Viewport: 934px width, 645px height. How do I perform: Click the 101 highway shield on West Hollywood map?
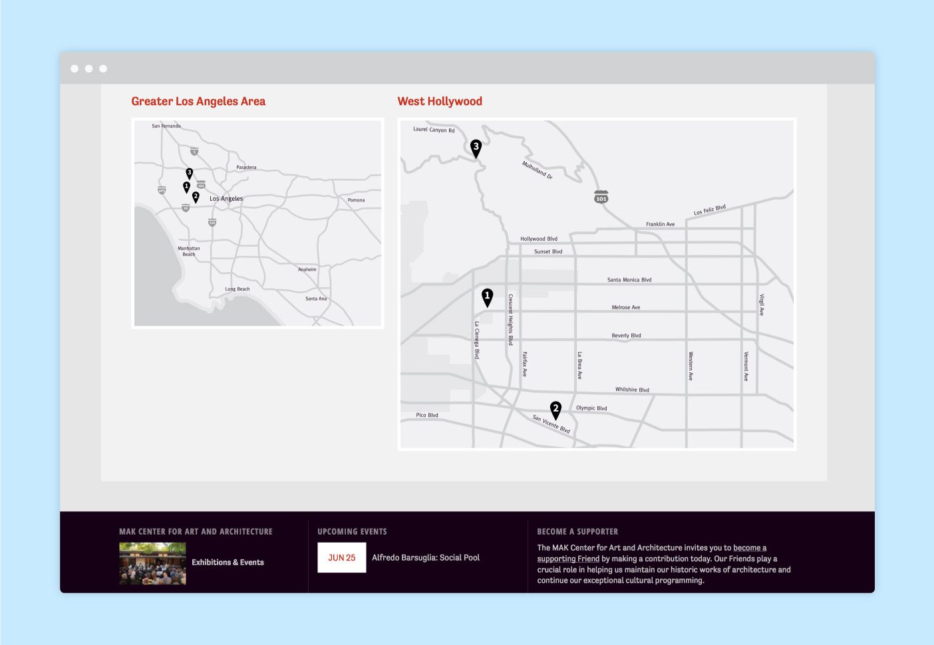pyautogui.click(x=601, y=197)
